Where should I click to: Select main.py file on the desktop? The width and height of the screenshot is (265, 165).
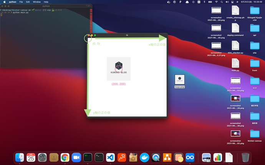pyautogui.click(x=235, y=65)
